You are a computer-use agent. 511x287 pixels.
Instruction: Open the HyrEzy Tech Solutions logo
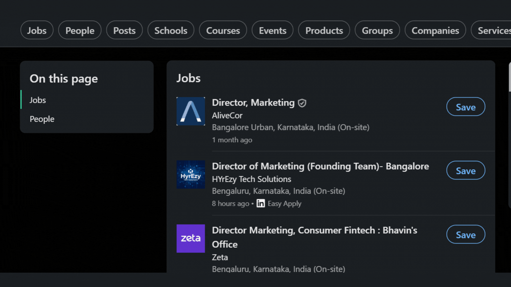click(191, 175)
